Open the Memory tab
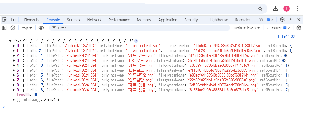 (x=144, y=20)
